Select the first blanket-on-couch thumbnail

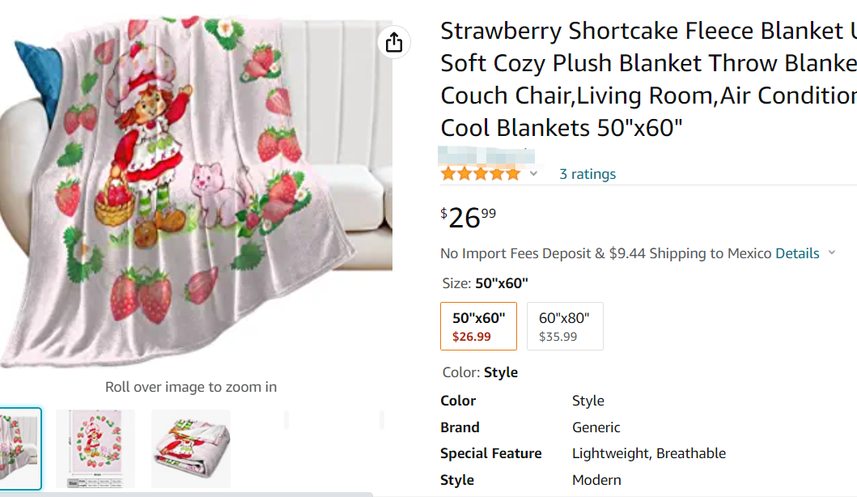coord(19,448)
